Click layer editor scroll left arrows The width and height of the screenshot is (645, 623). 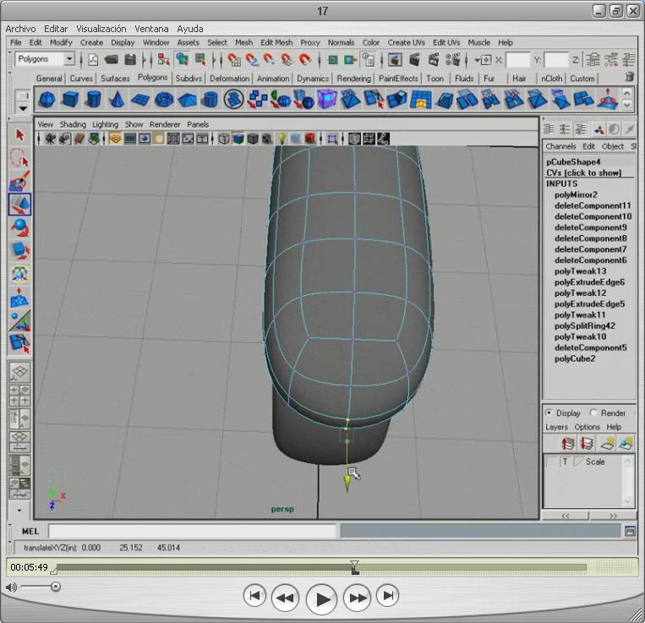tap(566, 516)
